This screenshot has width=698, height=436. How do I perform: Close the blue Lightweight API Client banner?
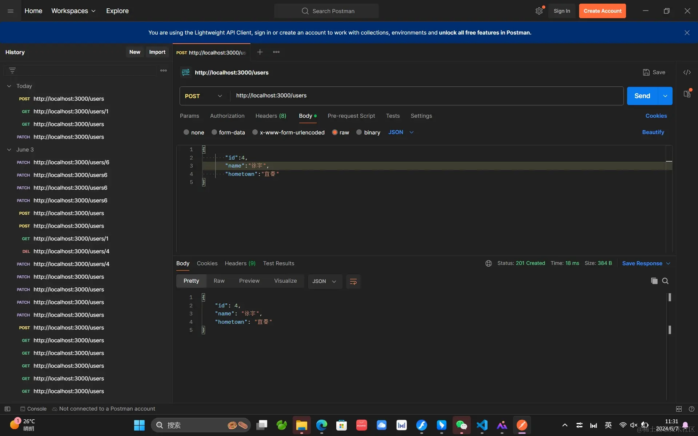[687, 33]
